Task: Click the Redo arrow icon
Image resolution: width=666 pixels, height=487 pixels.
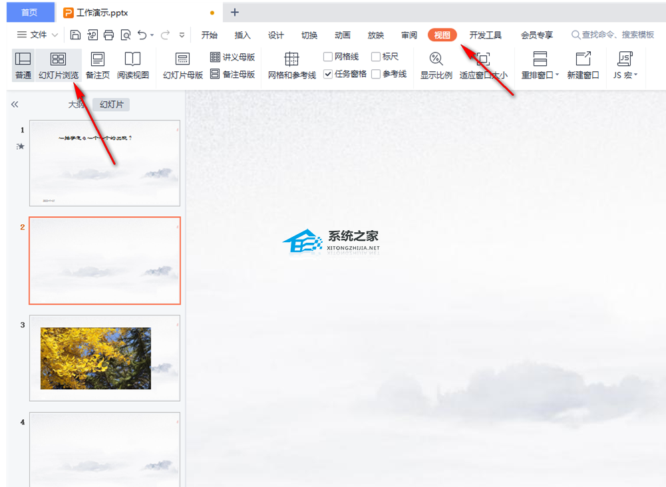Action: coord(165,35)
